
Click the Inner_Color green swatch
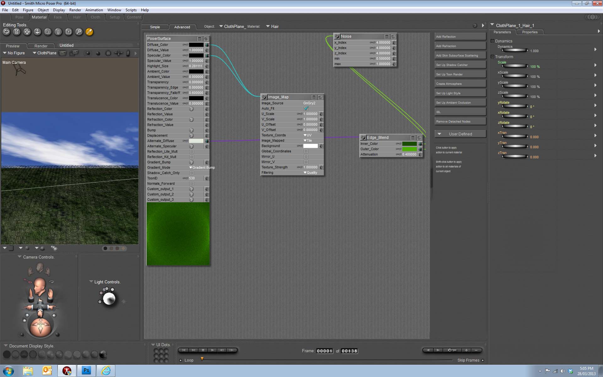[409, 144]
